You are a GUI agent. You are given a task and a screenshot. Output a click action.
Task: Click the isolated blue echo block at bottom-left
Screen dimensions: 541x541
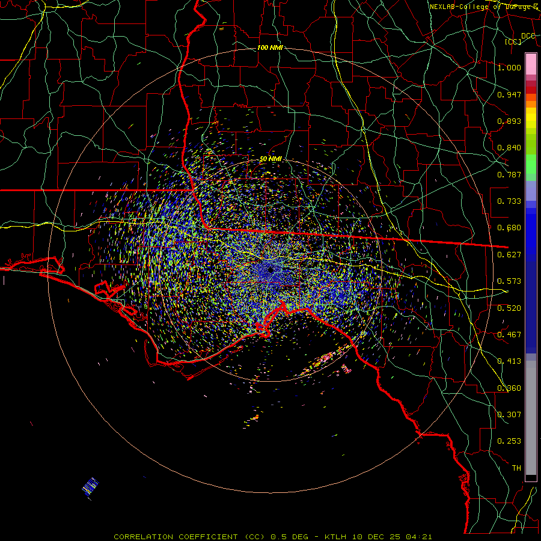click(90, 487)
